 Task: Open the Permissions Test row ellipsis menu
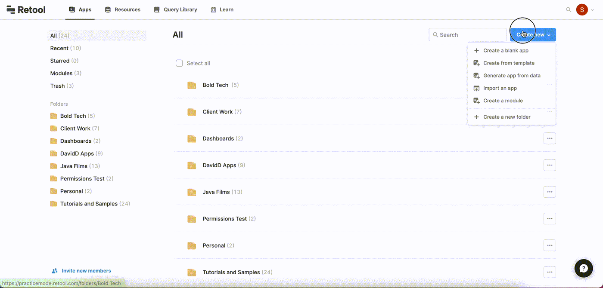[550, 219]
